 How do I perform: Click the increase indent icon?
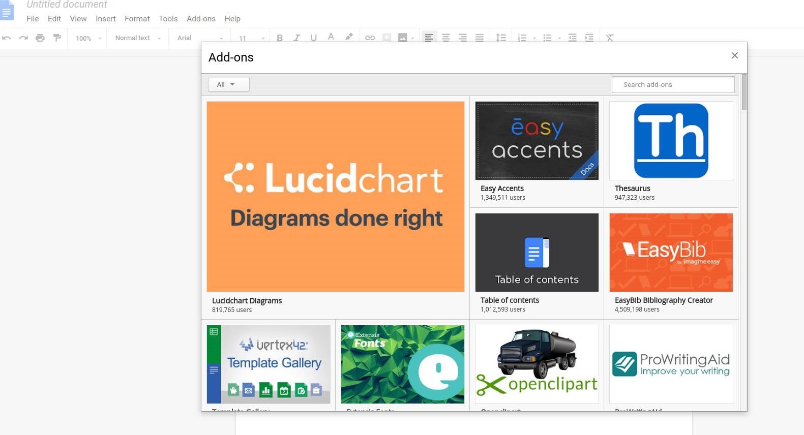pyautogui.click(x=589, y=38)
